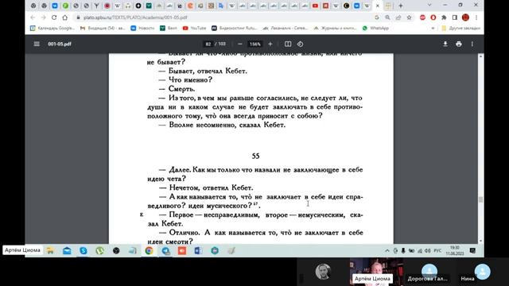Open the PDF sidebar menu (hamburger icon)
Screen dimensions: 509x286
(37, 44)
